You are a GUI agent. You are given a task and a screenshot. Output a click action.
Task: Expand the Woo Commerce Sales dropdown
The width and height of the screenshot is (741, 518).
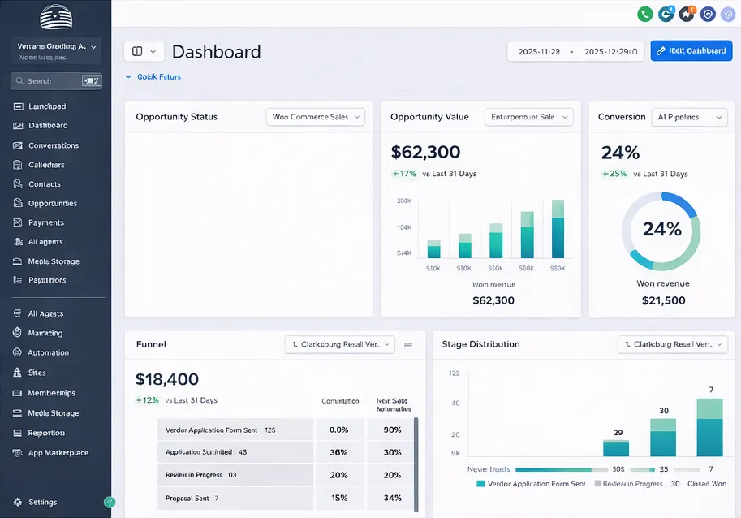(x=316, y=117)
